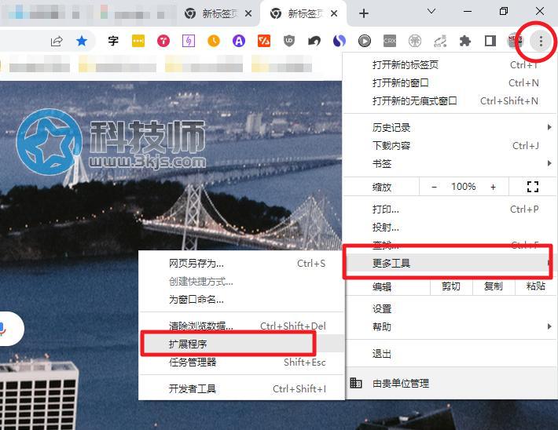Click the profile avatar icon
Viewport: 558px width, 430px height.
pos(515,42)
